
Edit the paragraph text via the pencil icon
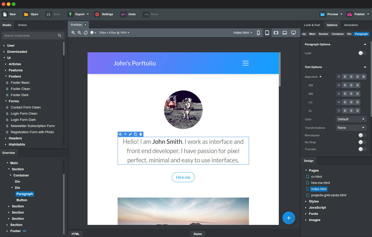click(x=130, y=134)
